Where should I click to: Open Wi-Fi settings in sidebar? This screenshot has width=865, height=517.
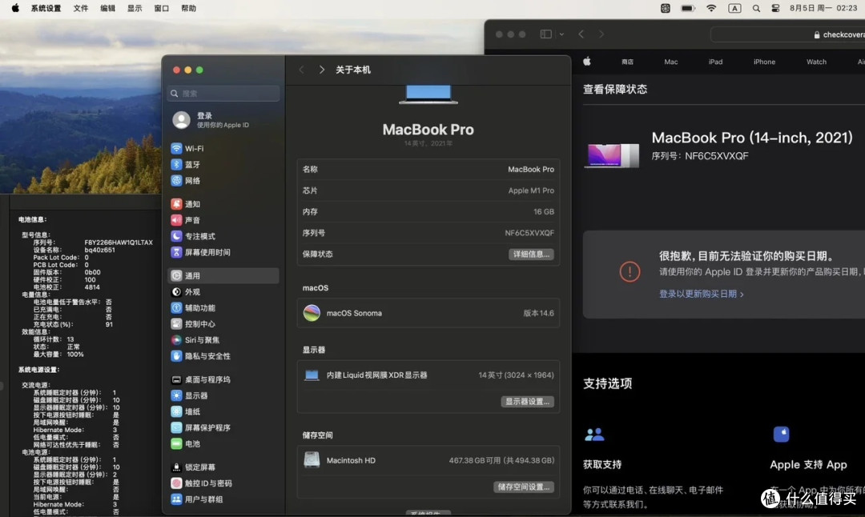click(x=223, y=148)
